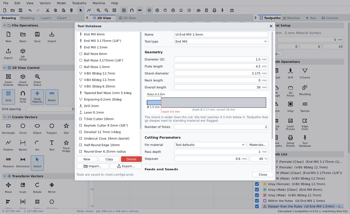Open the Tool type dropdown

[221, 41]
